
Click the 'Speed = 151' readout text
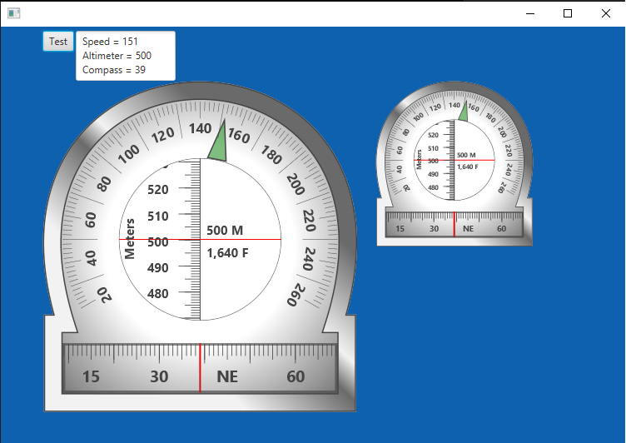point(110,42)
